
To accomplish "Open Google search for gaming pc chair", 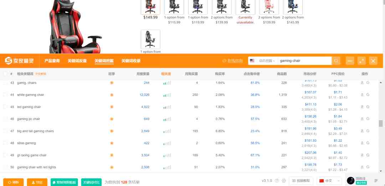I will click(368, 119).
